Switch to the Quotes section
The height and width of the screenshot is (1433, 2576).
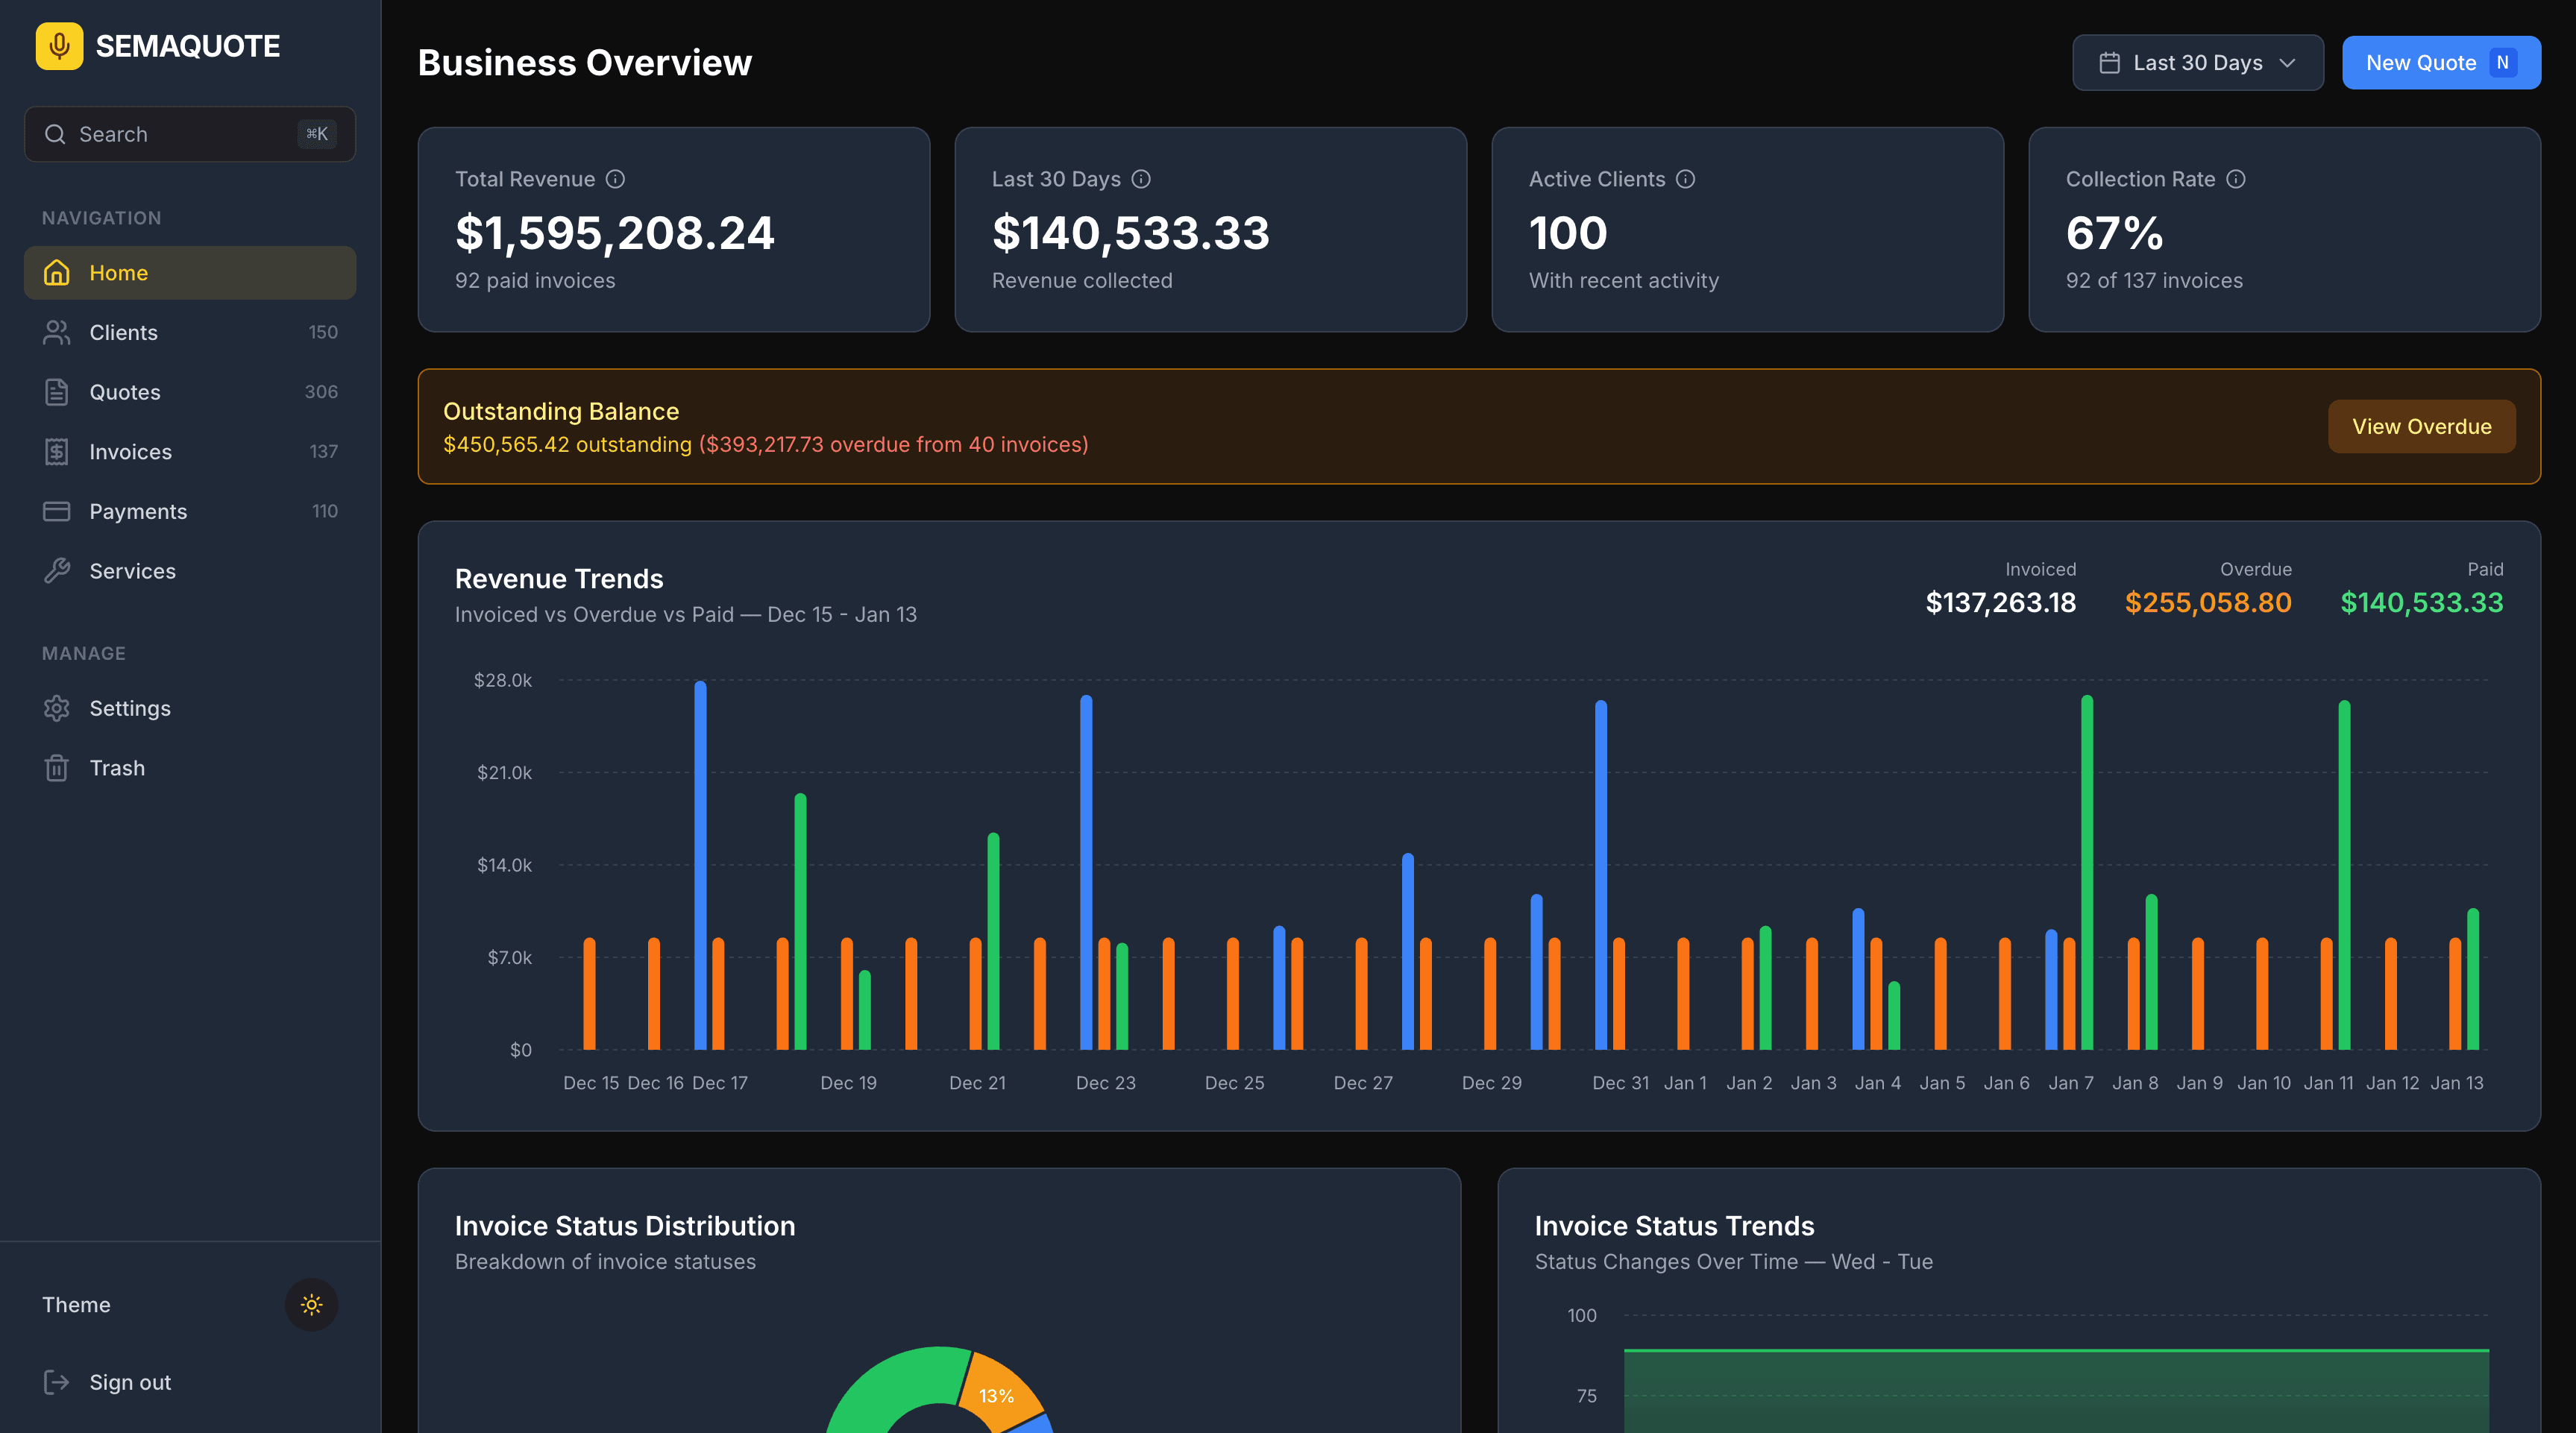[x=125, y=391]
